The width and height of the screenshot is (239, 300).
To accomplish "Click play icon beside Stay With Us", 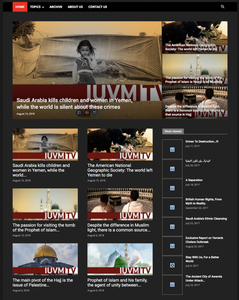I will pyautogui.click(x=172, y=265).
